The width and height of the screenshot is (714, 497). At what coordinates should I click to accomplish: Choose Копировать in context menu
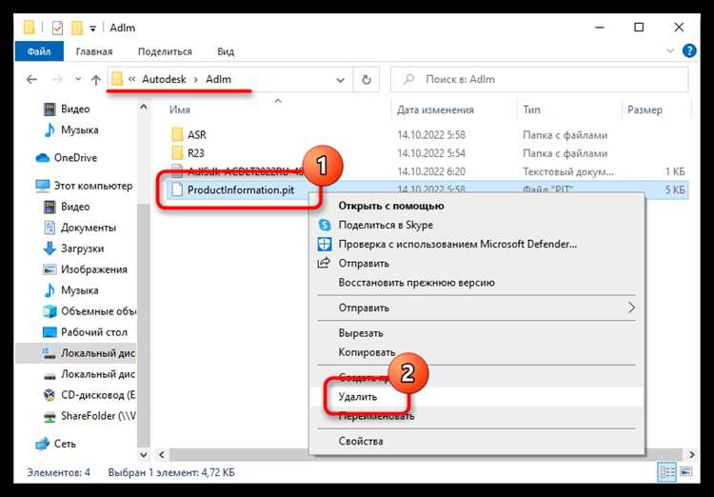coord(367,352)
